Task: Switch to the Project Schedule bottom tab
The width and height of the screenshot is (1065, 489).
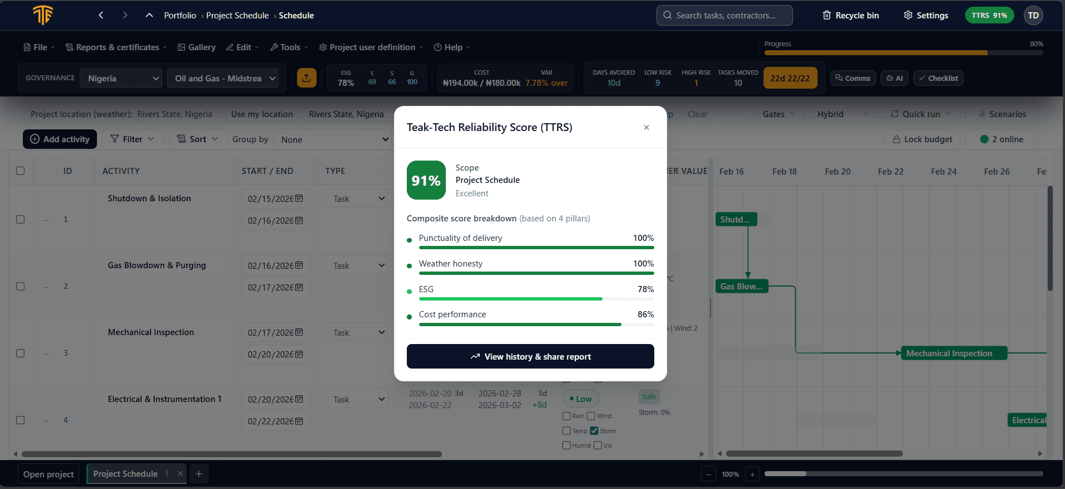Action: pyautogui.click(x=125, y=474)
